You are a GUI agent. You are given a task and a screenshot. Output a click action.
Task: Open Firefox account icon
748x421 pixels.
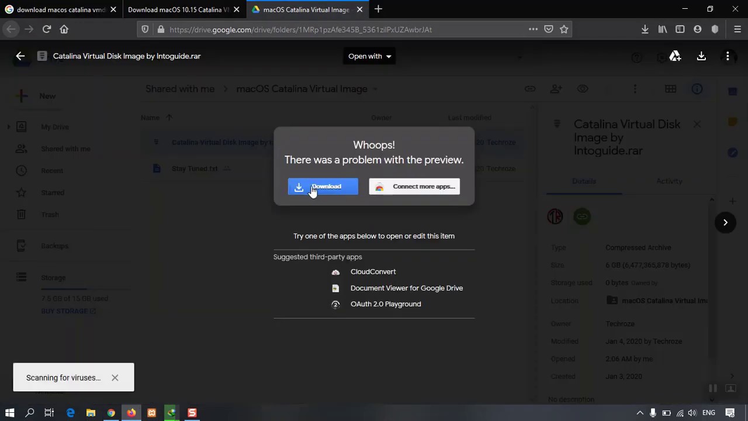[697, 29]
